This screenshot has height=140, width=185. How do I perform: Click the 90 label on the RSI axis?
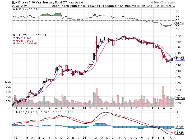pos(177,12)
